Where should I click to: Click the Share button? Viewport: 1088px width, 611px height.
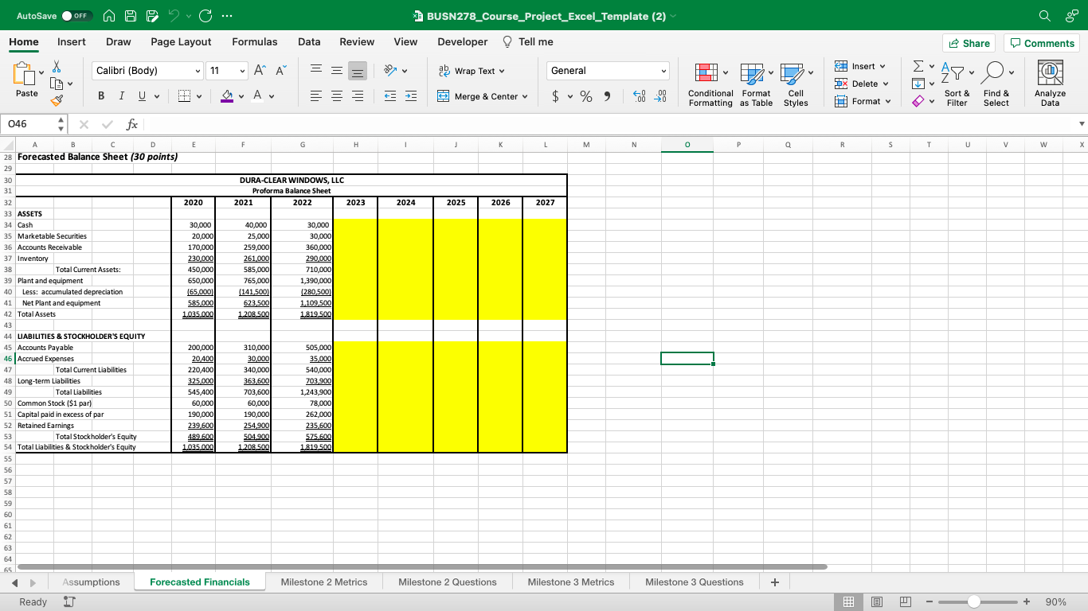pyautogui.click(x=969, y=42)
